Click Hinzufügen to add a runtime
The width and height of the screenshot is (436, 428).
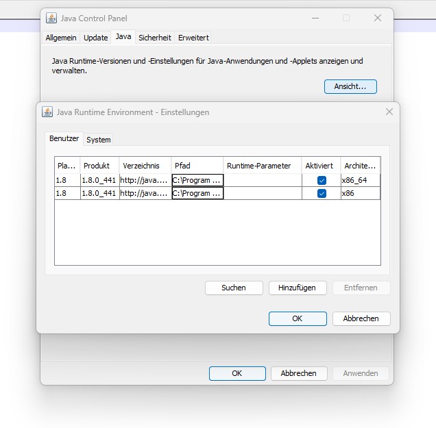click(x=297, y=288)
